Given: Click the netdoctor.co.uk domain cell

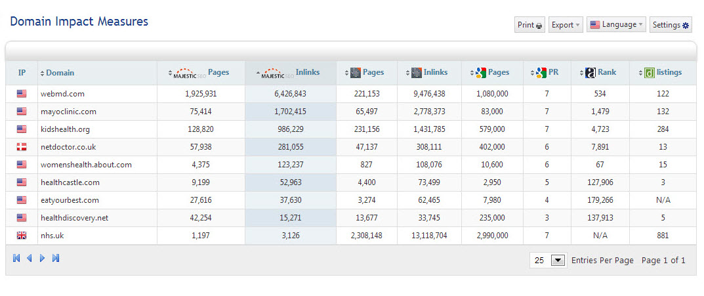Looking at the screenshot, I should point(97,147).
